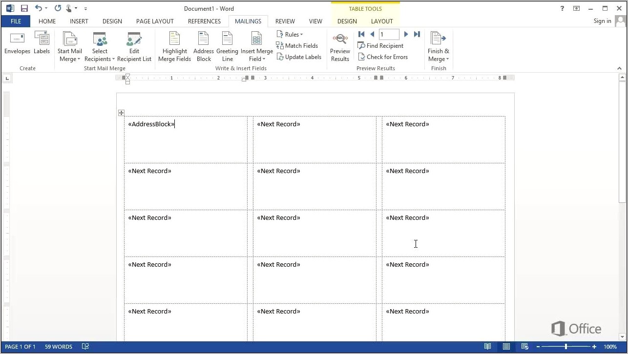Go to the last record
This screenshot has width=628, height=354.
point(417,34)
